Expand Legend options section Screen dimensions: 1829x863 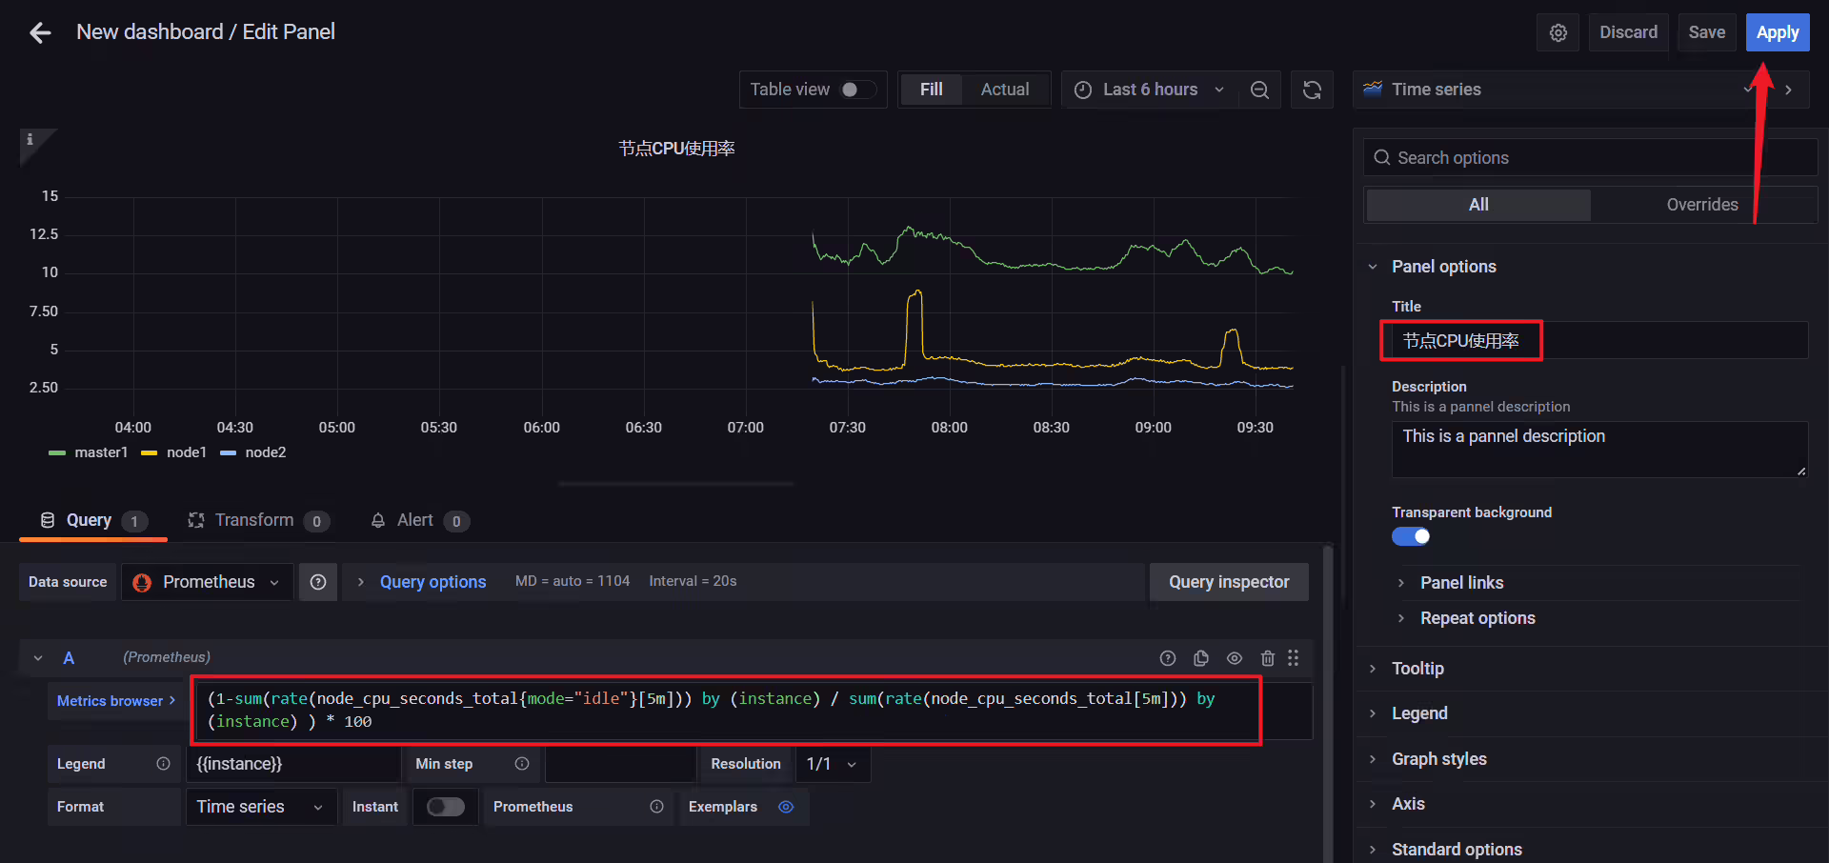(x=1419, y=713)
